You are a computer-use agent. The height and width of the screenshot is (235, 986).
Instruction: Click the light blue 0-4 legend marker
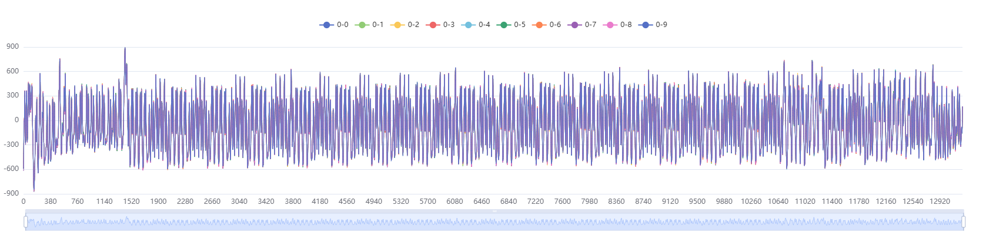click(x=468, y=25)
